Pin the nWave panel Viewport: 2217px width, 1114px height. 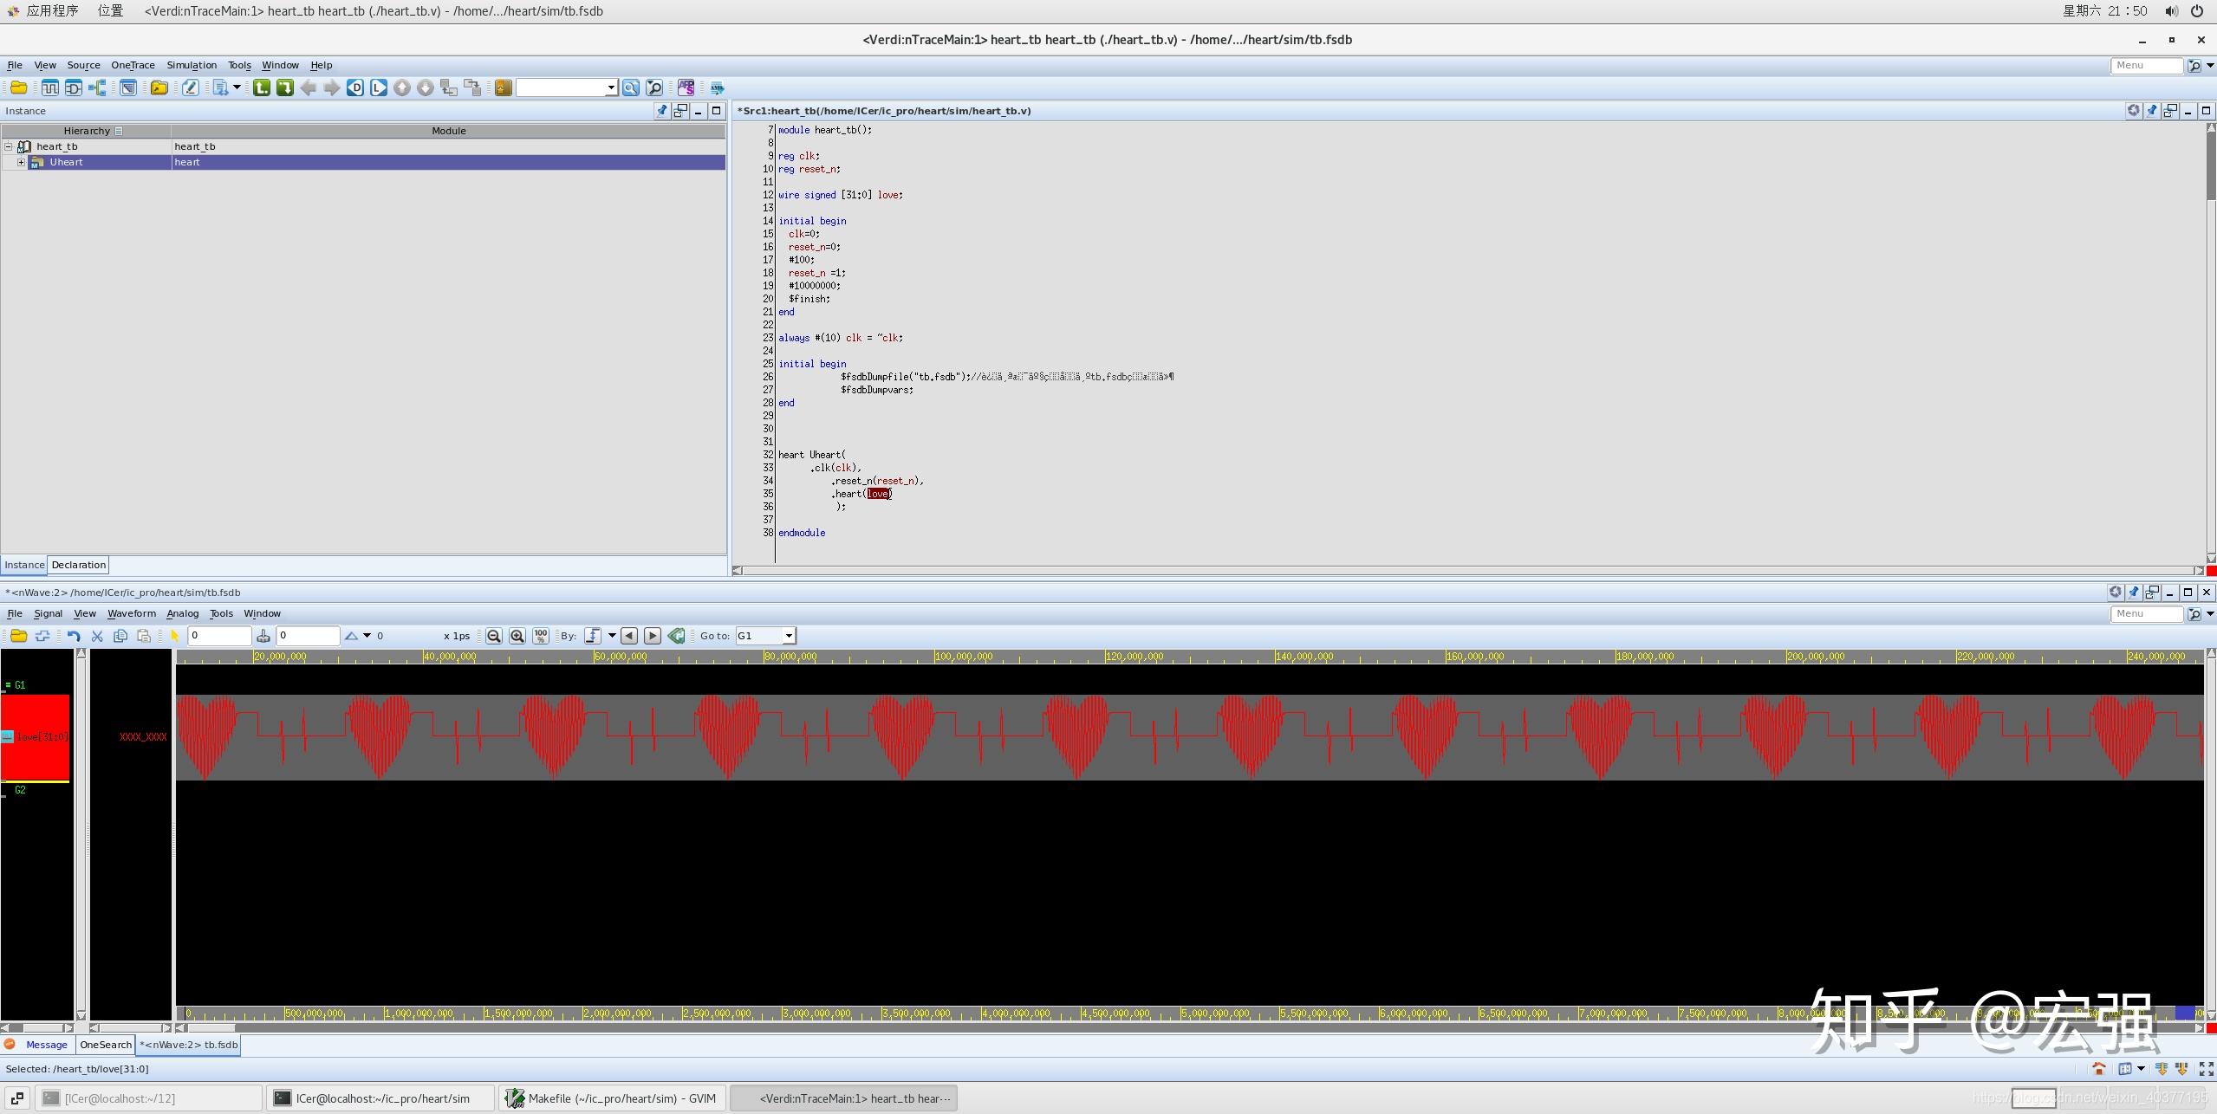point(2134,593)
